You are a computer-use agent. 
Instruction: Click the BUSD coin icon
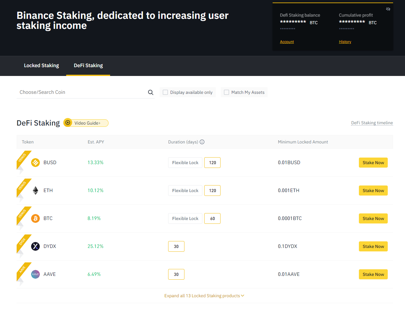point(35,163)
